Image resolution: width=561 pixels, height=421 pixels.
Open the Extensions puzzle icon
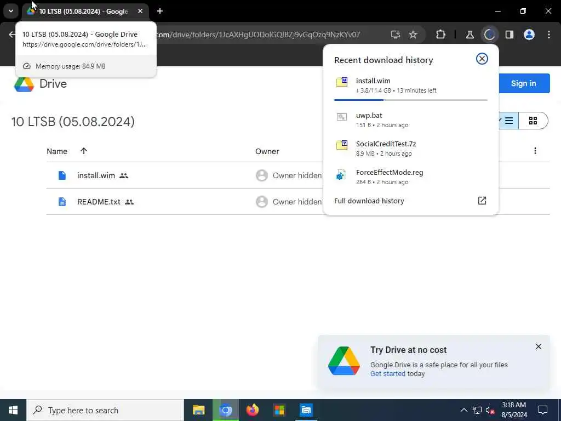tap(441, 35)
